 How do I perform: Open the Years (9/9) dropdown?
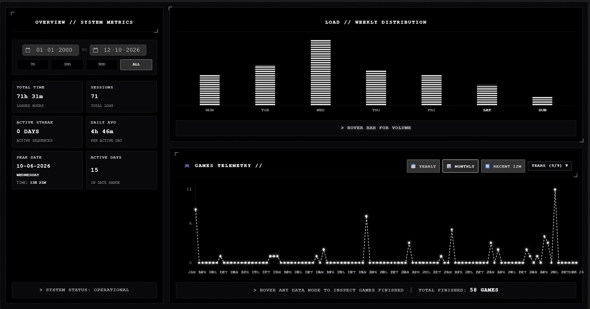550,166
